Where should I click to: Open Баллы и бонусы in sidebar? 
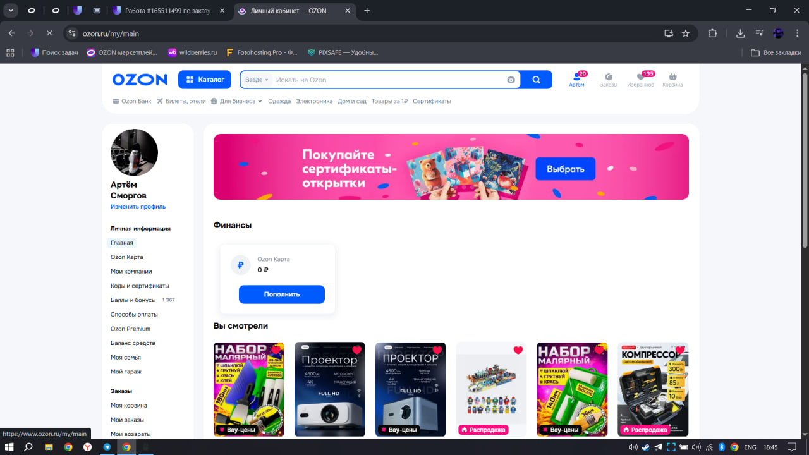tap(133, 300)
